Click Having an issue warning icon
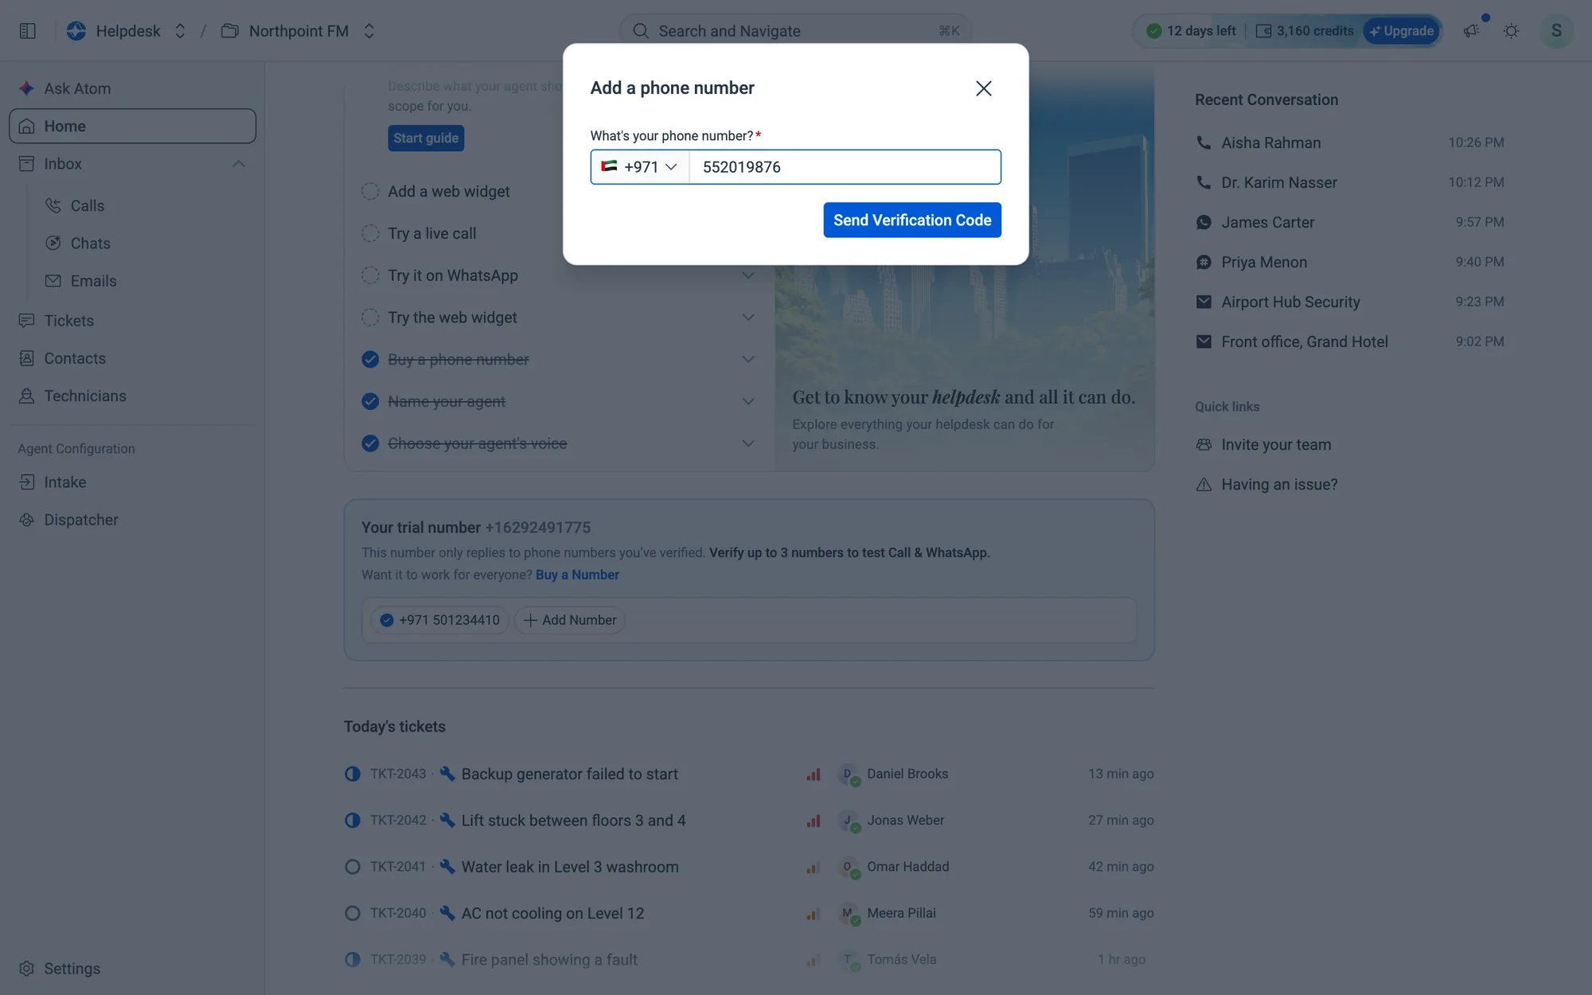This screenshot has width=1592, height=995. [1204, 484]
